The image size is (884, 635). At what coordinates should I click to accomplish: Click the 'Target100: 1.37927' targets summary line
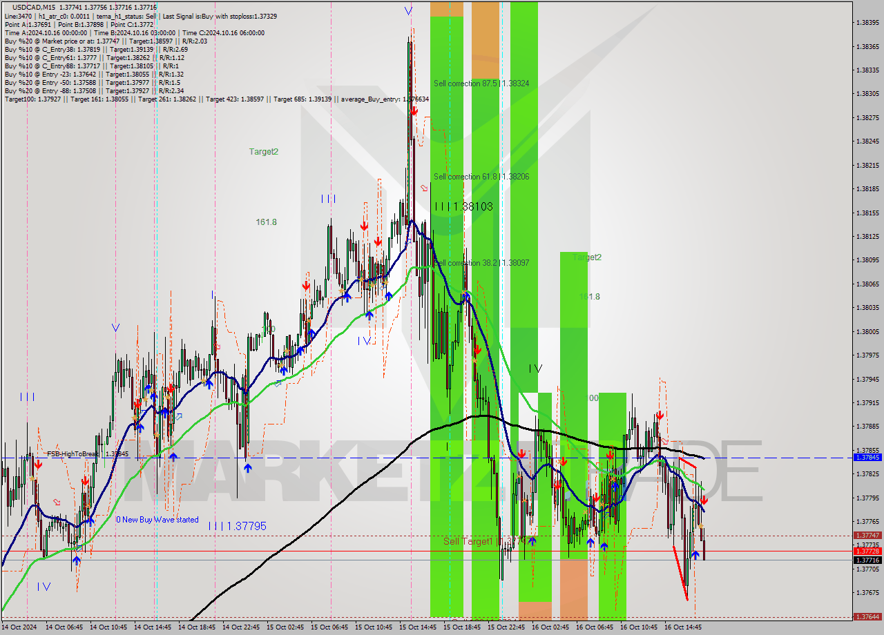point(216,99)
